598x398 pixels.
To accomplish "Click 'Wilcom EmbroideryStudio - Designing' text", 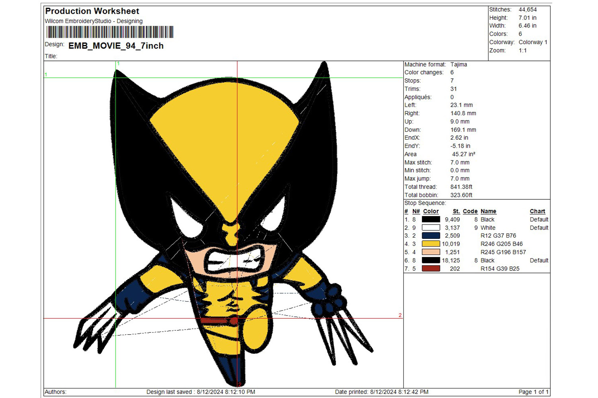I will click(94, 21).
